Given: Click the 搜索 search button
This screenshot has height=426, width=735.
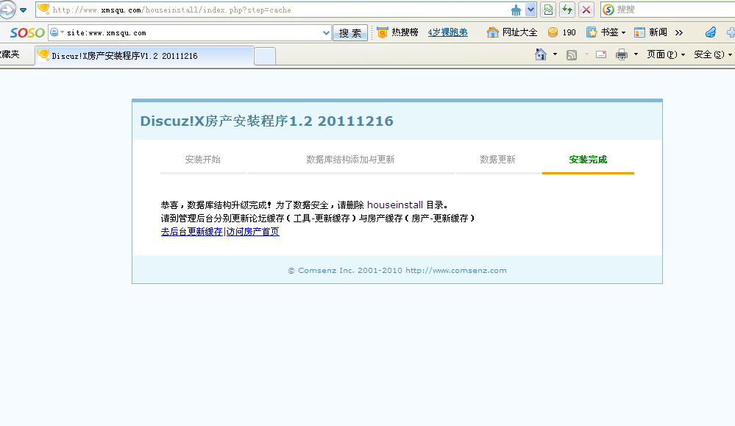Looking at the screenshot, I should tap(350, 33).
